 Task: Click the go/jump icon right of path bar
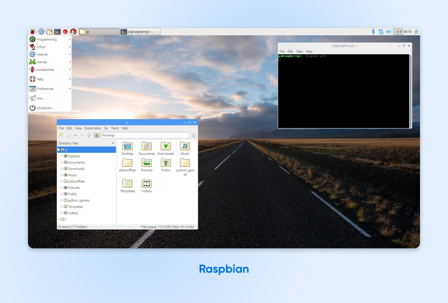[x=193, y=135]
